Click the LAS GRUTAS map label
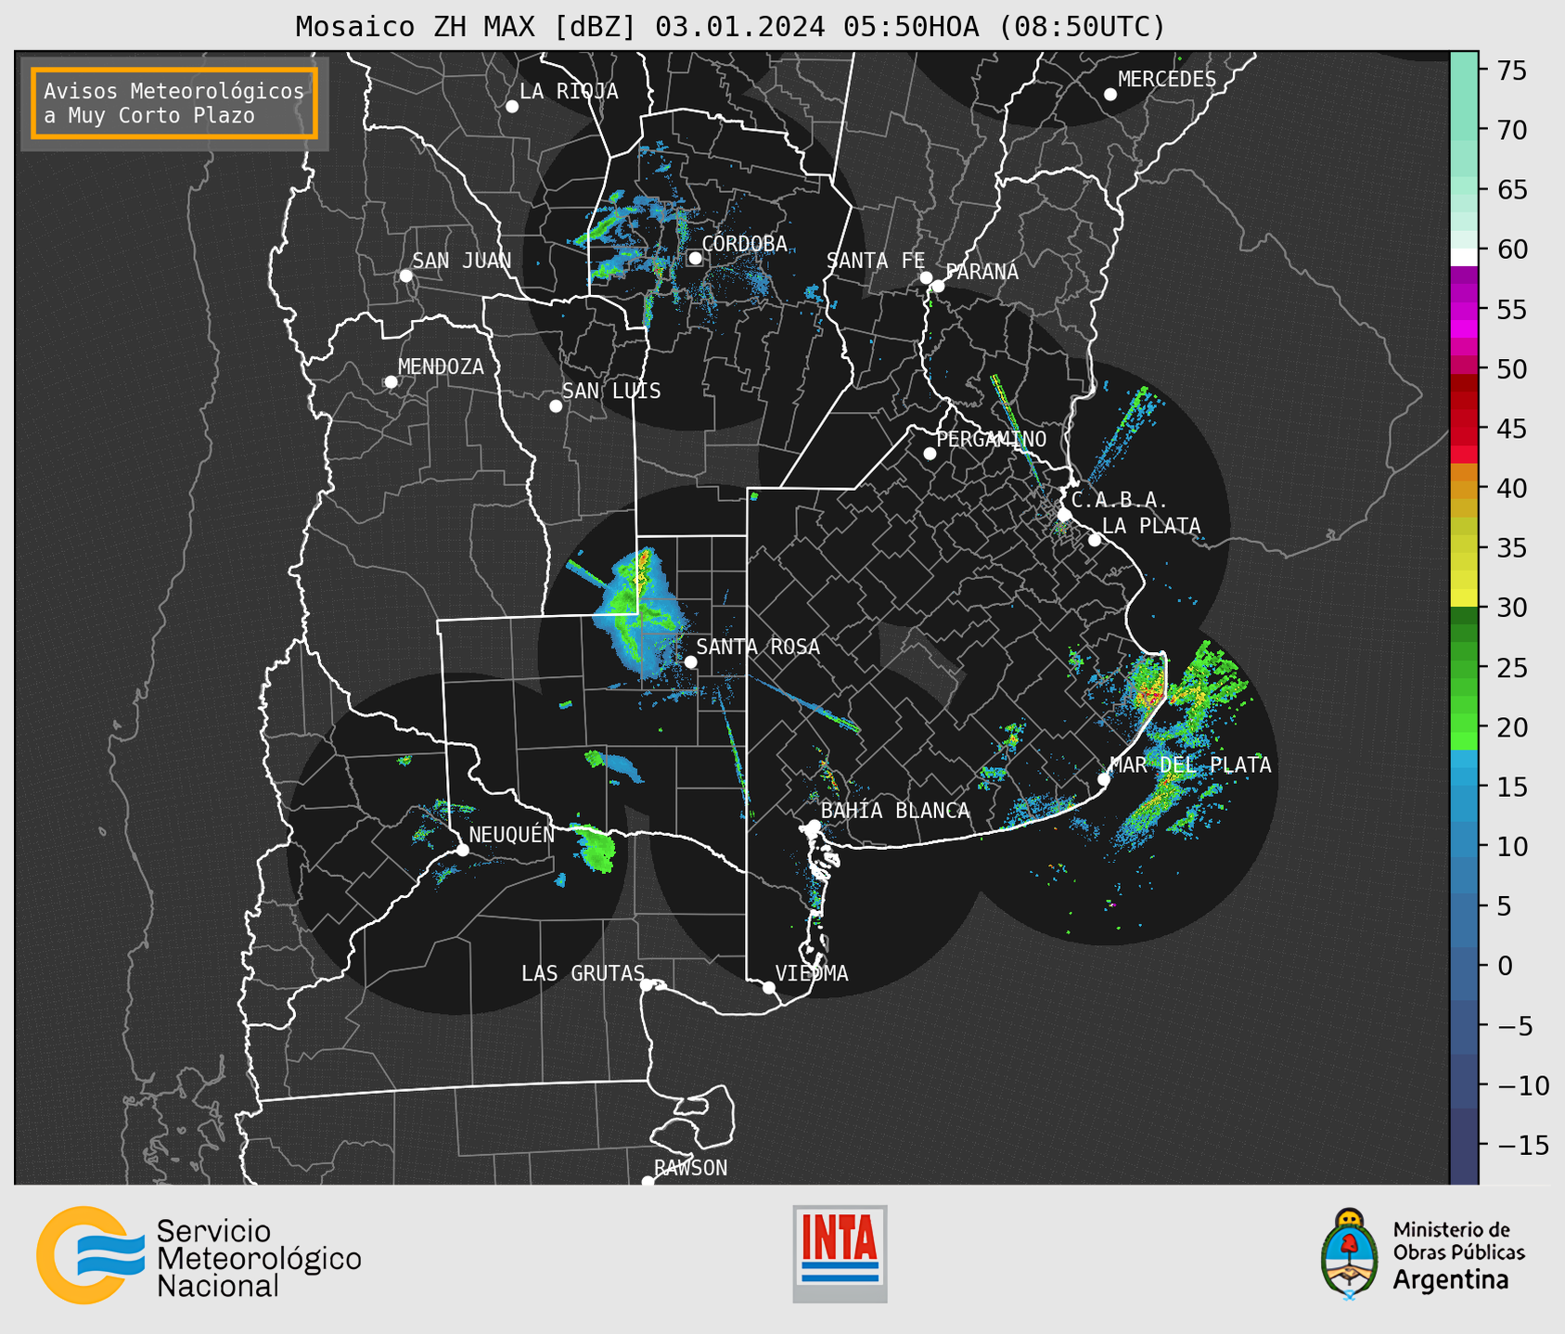The width and height of the screenshot is (1565, 1334). [x=583, y=973]
